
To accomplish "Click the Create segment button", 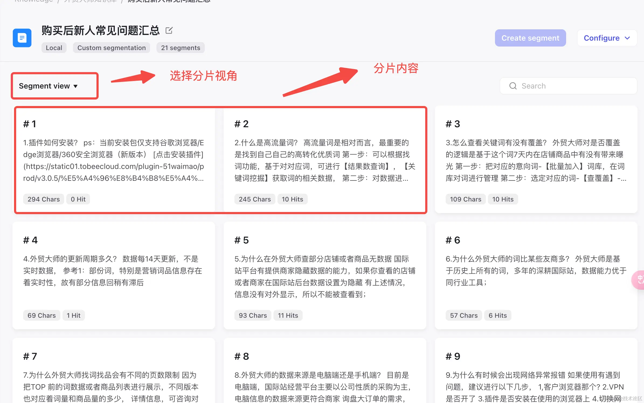I will 530,38.
